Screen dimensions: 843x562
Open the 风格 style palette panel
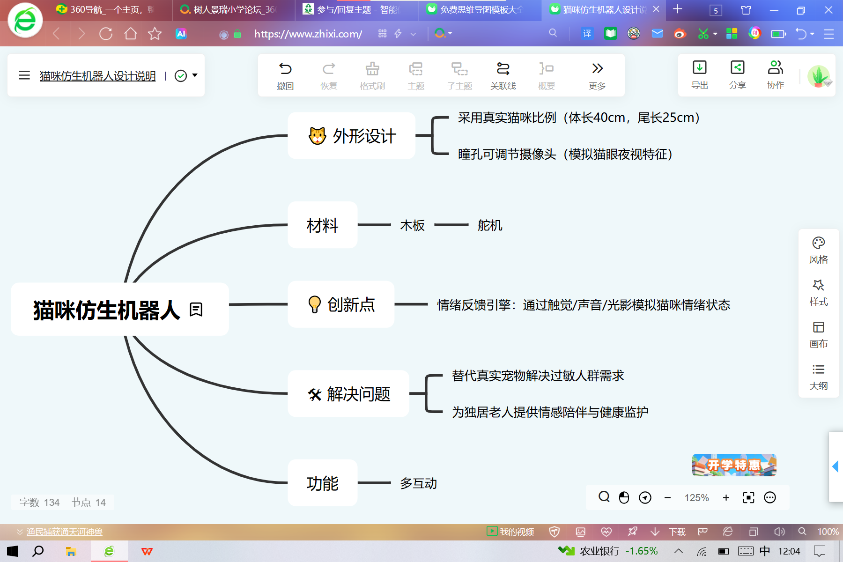tap(819, 251)
